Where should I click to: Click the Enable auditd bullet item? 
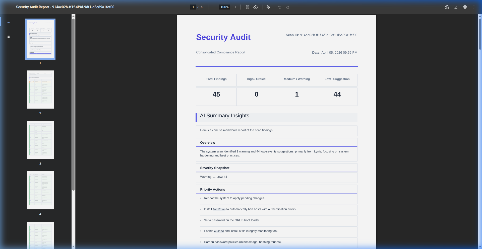tap(241, 231)
